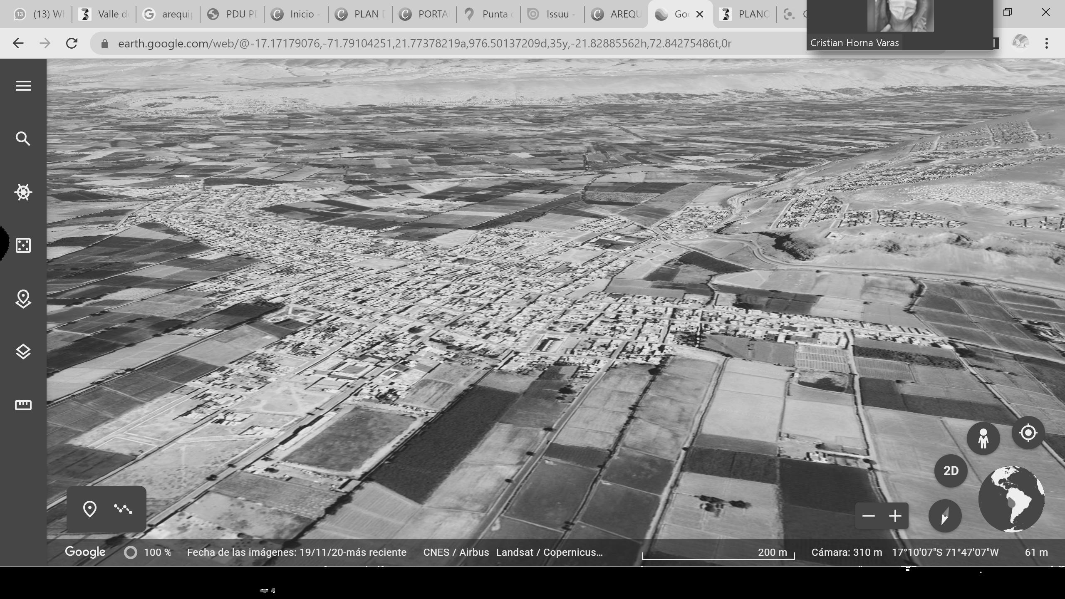Open Voyager ship wheel icon

(23, 192)
